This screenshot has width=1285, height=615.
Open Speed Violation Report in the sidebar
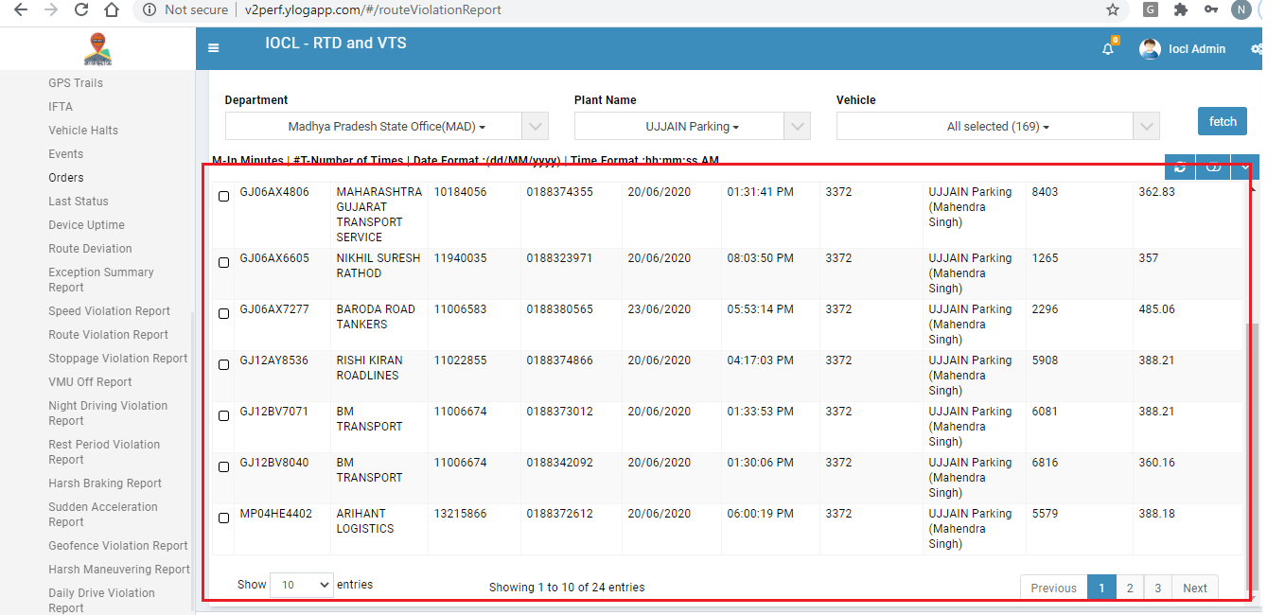(110, 311)
